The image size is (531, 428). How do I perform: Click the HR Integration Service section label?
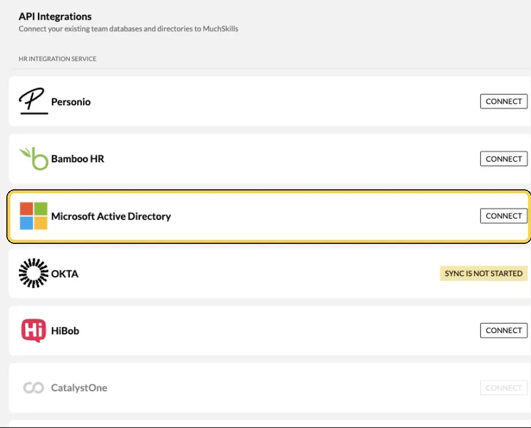57,59
